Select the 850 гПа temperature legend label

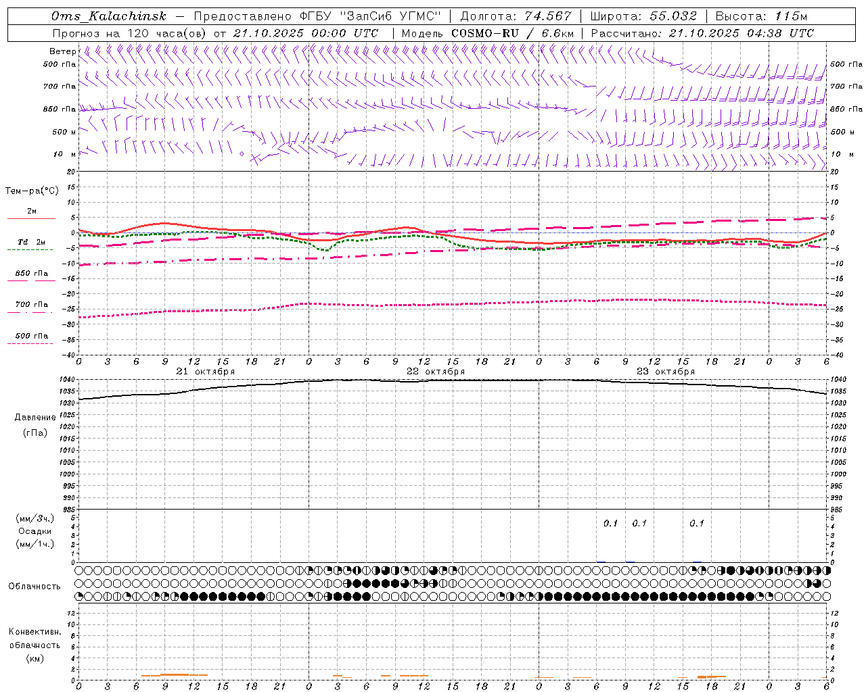(x=32, y=273)
